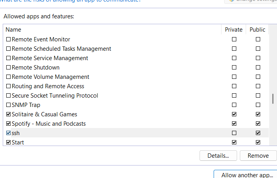Check Remote Volume Management Private box
Image resolution: width=277 pixels, height=178 pixels.
tap(234, 77)
